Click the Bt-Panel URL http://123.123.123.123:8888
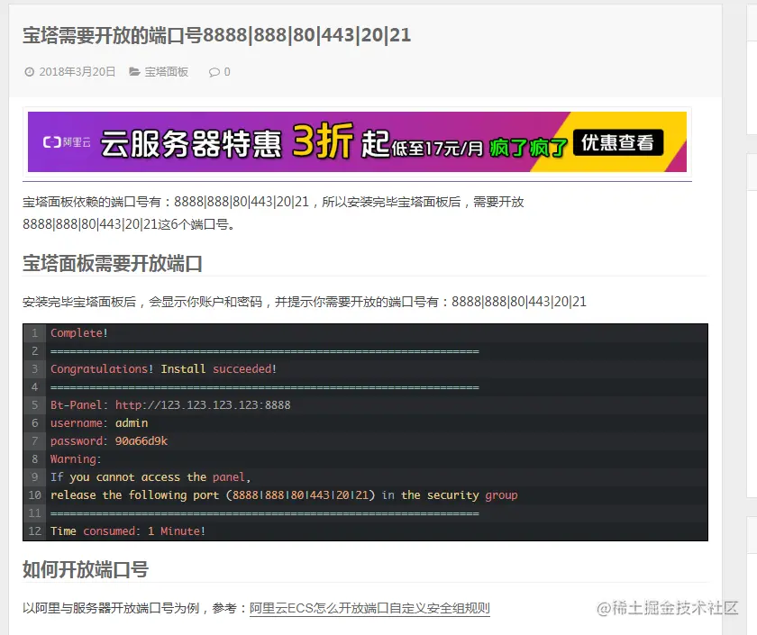 (x=203, y=405)
